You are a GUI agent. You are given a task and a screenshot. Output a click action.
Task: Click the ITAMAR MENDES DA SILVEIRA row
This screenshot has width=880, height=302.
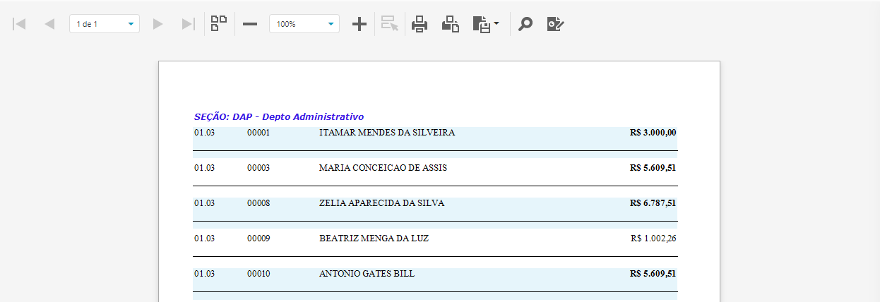point(387,133)
